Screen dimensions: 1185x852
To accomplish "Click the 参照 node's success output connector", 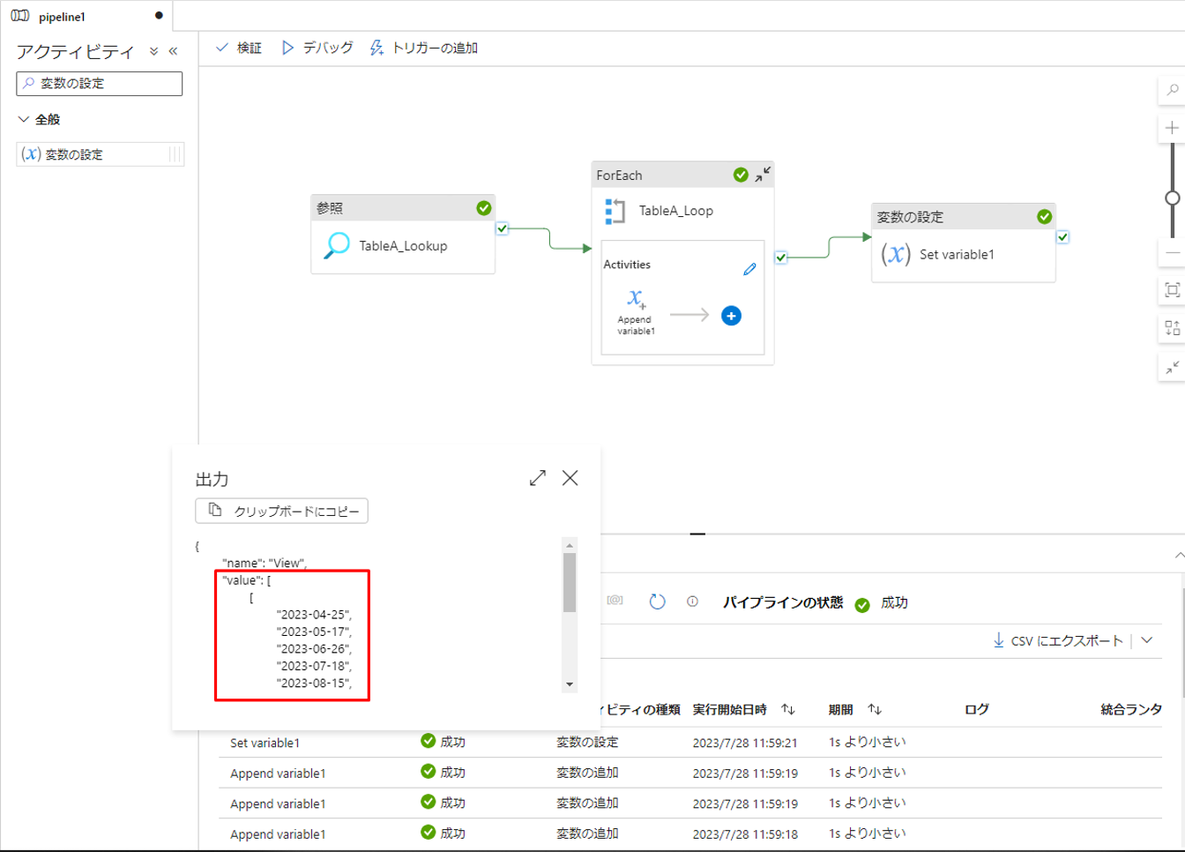I will coord(502,228).
